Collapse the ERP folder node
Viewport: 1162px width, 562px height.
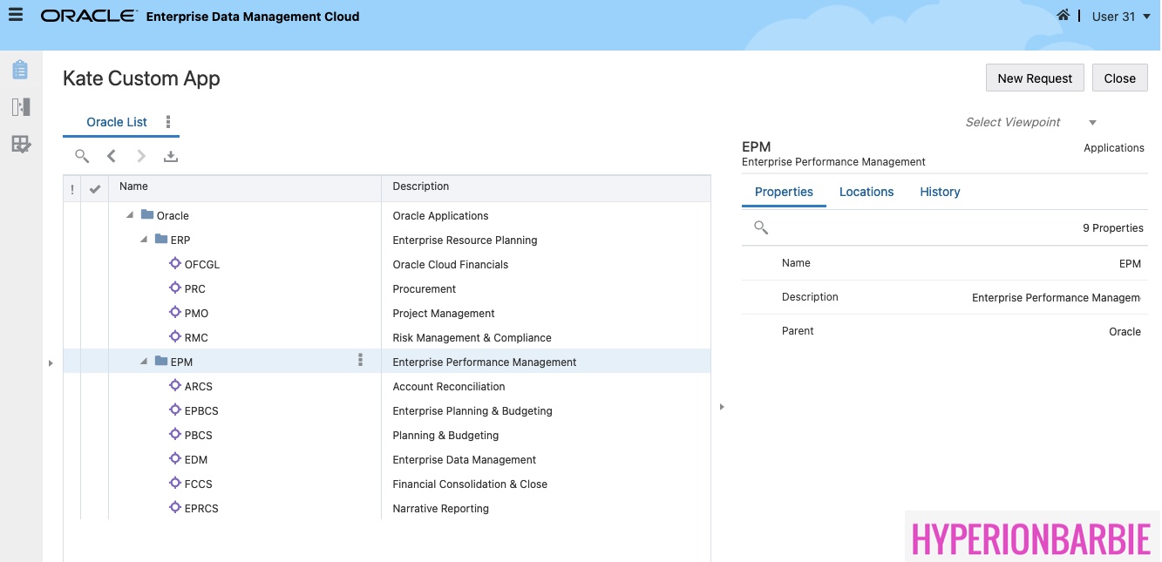pyautogui.click(x=144, y=240)
